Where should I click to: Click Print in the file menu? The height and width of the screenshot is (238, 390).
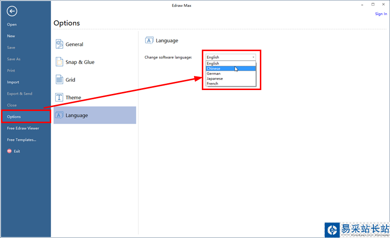pyautogui.click(x=11, y=71)
